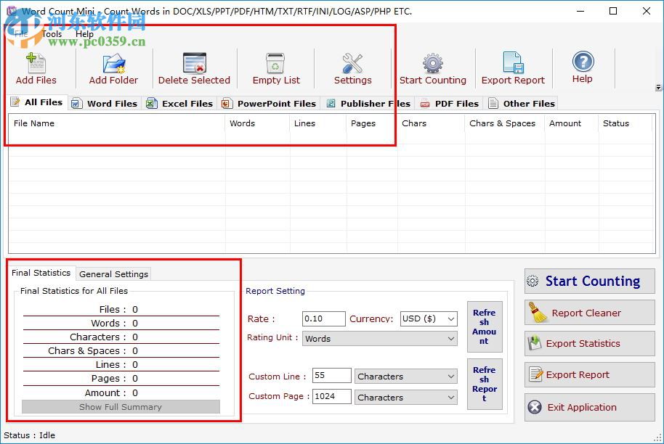Open Settings from the toolbar
Viewport: 664px width, 444px height.
pyautogui.click(x=352, y=65)
